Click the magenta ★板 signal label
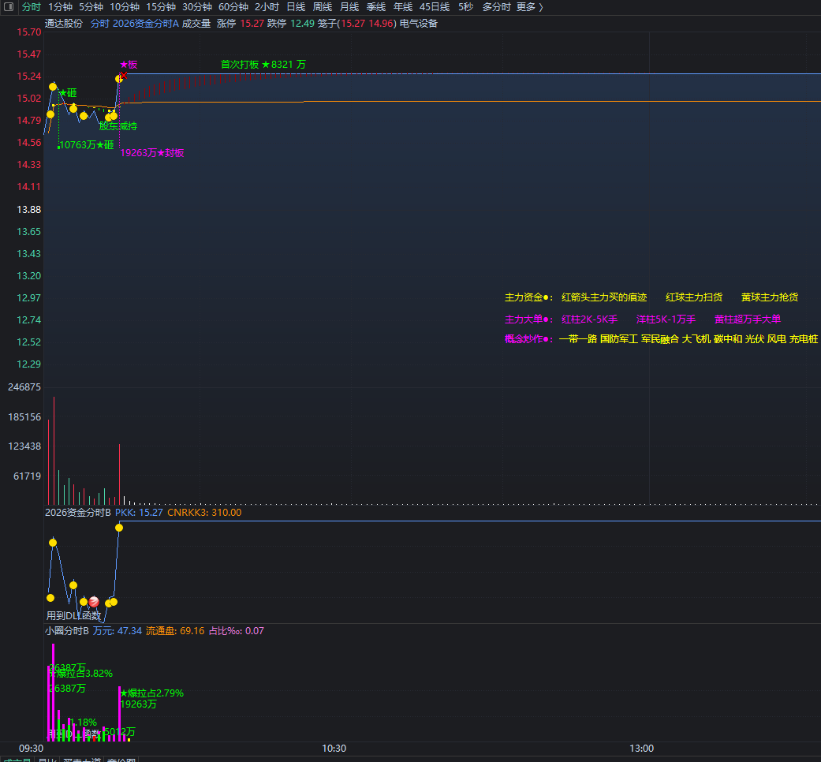This screenshot has width=821, height=762. [129, 65]
